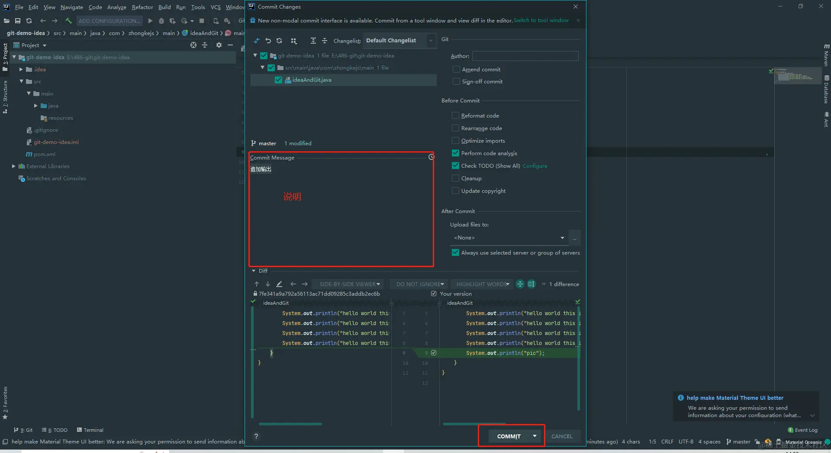Open the Commit button dropdown arrow
The height and width of the screenshot is (453, 831).
535,436
